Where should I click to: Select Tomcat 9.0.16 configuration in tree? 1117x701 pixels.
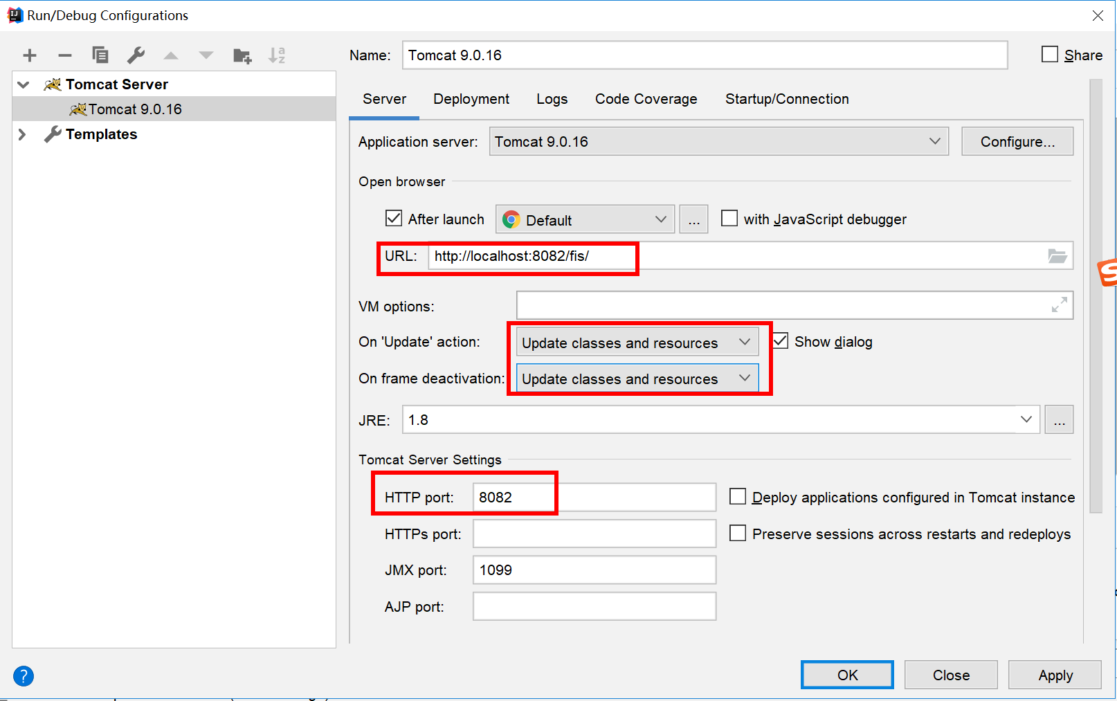[174, 109]
